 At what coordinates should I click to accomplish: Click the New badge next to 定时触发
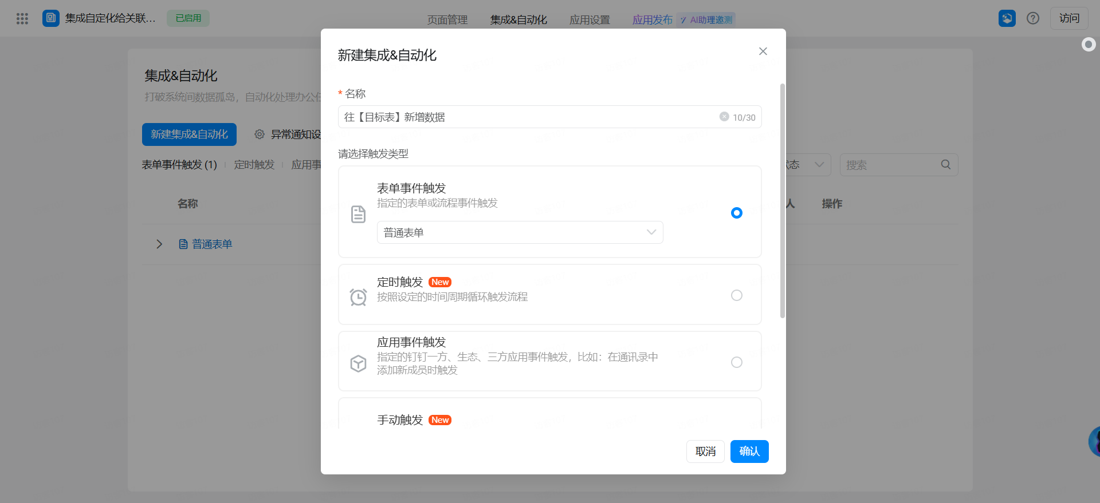click(x=440, y=282)
